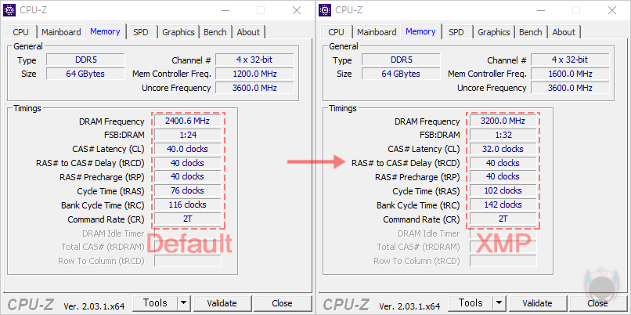This screenshot has height=315, width=631.
Task: Click the 4 x 32-bit Channel field in left window
Action: [254, 60]
